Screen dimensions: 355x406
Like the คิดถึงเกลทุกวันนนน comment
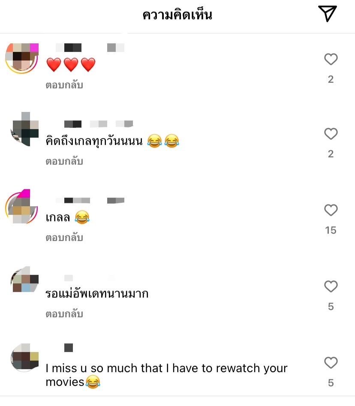click(331, 134)
